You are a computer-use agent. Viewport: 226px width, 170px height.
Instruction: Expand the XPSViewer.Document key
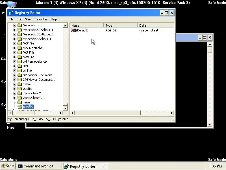[x=14, y=75]
